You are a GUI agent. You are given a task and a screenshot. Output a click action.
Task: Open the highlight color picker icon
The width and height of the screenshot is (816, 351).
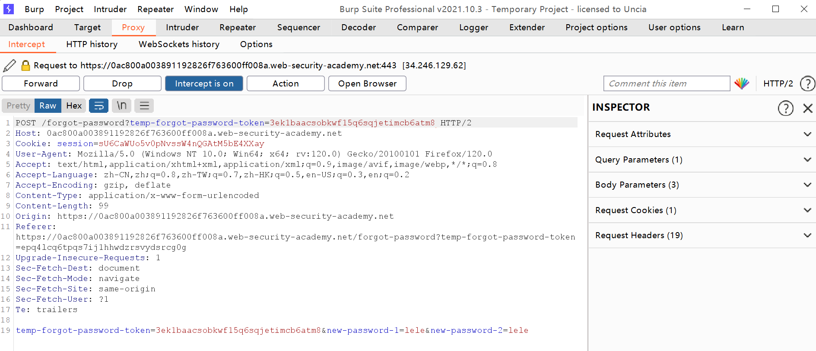click(x=742, y=83)
